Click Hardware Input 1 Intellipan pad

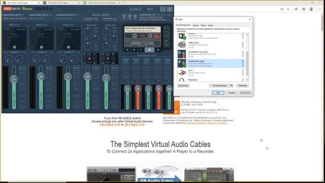(x=15, y=39)
